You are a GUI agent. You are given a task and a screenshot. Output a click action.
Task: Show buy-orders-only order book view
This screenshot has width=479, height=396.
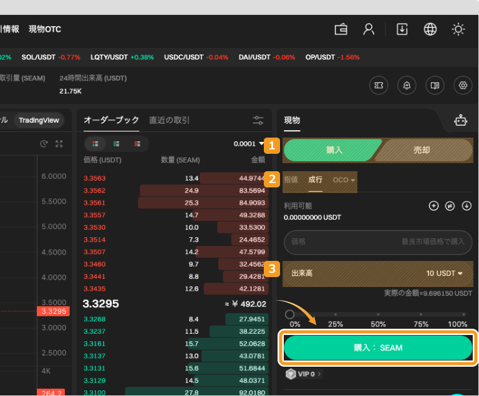pyautogui.click(x=117, y=144)
